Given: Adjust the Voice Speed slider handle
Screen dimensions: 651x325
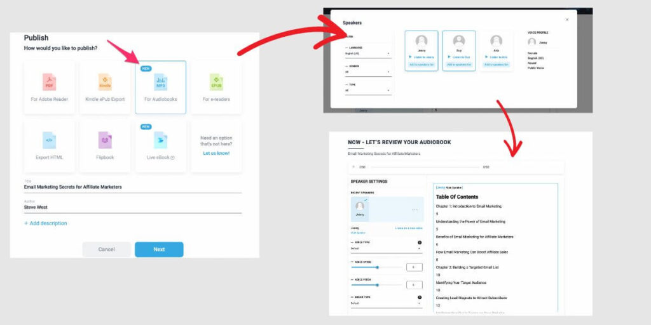Looking at the screenshot, I should [x=378, y=267].
